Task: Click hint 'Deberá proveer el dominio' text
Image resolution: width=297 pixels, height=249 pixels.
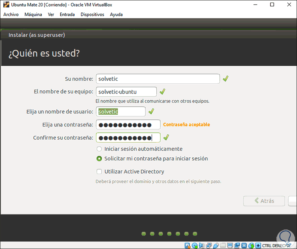Action: 158,181
